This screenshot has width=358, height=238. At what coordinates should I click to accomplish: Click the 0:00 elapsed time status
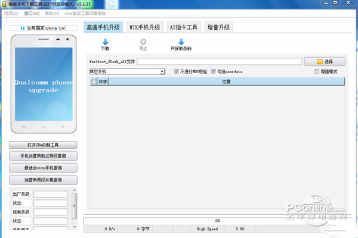pyautogui.click(x=240, y=229)
